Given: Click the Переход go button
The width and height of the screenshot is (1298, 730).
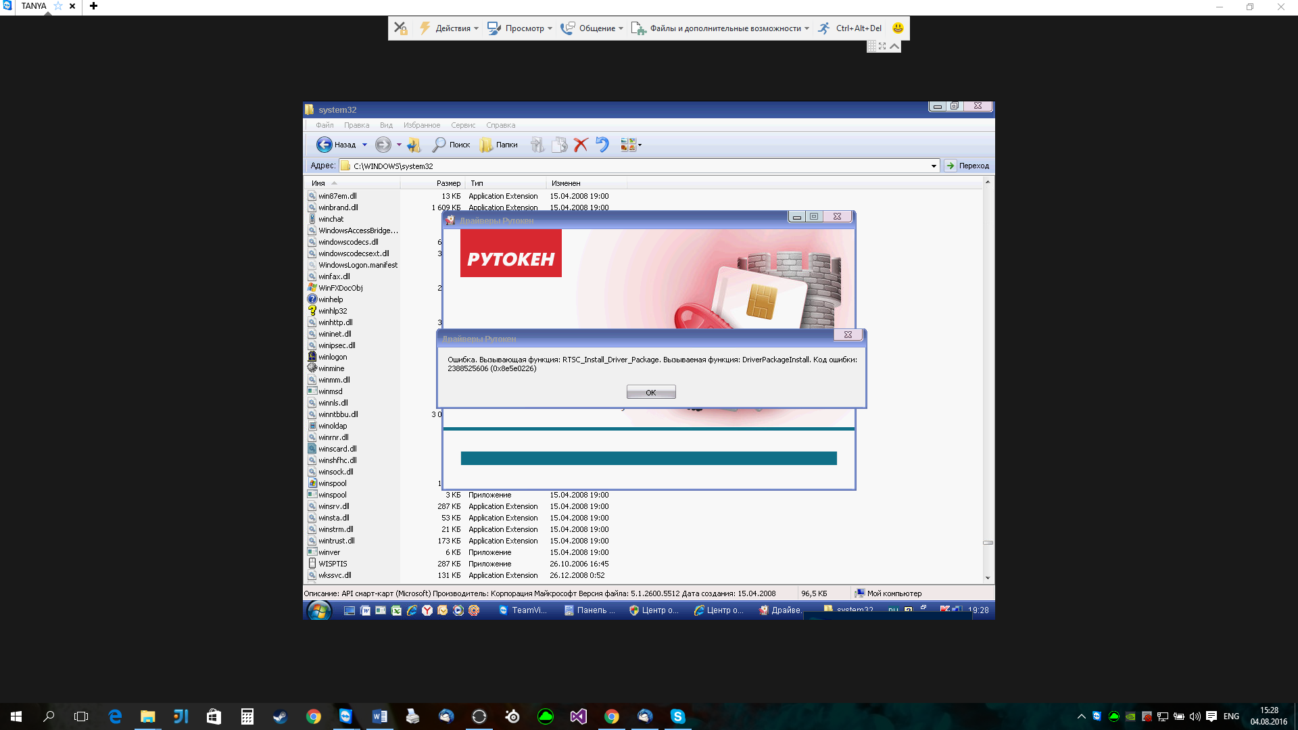Looking at the screenshot, I should point(967,166).
